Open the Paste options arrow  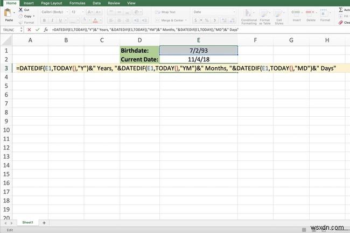coord(14,13)
